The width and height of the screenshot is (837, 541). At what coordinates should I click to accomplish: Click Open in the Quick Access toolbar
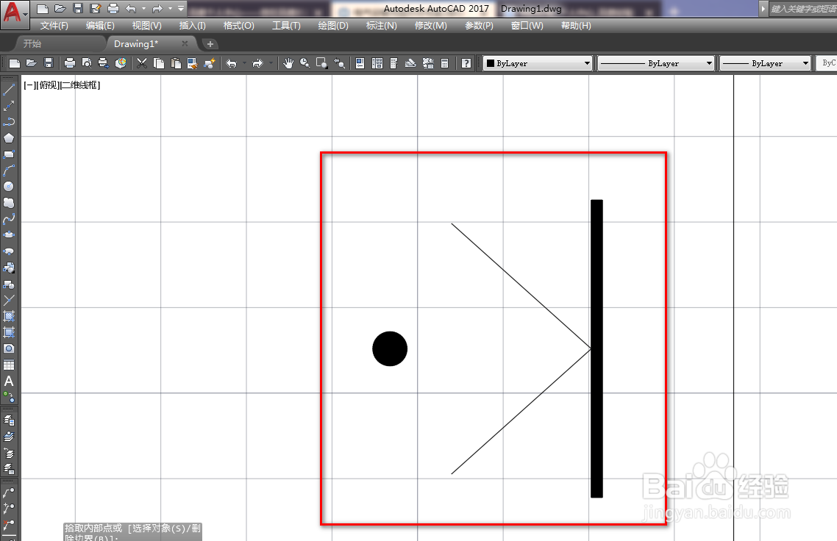coord(60,9)
